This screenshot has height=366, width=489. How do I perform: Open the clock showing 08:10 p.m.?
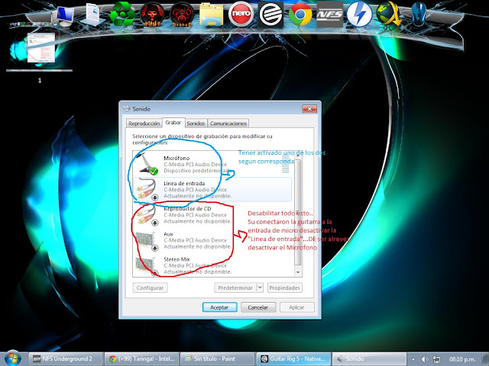(462, 359)
